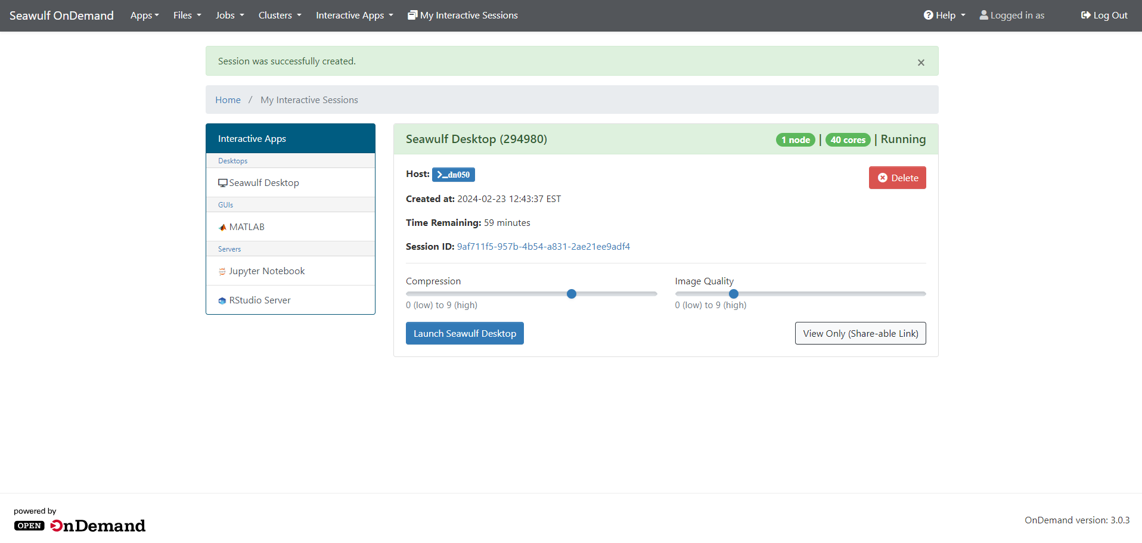Select RStudio Server in the sidebar

tap(290, 300)
